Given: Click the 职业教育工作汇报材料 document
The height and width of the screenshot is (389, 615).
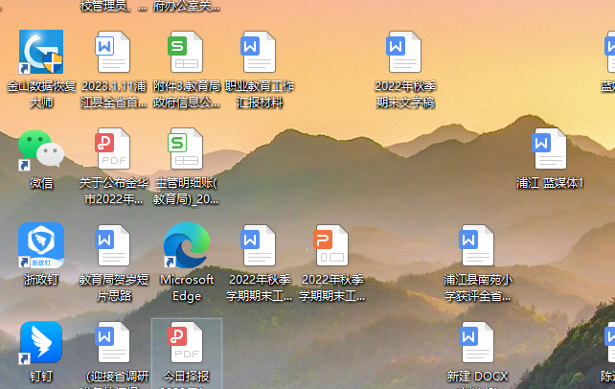Looking at the screenshot, I should point(260,54).
